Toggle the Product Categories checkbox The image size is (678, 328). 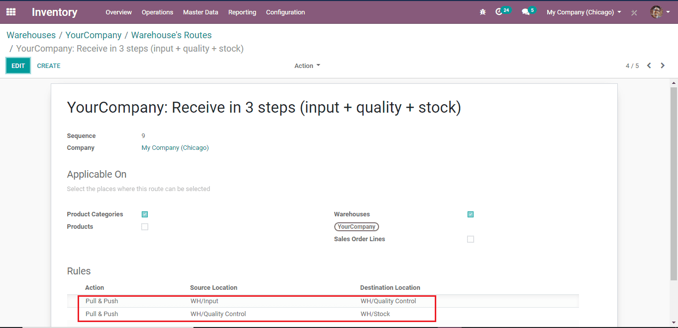[x=145, y=214]
